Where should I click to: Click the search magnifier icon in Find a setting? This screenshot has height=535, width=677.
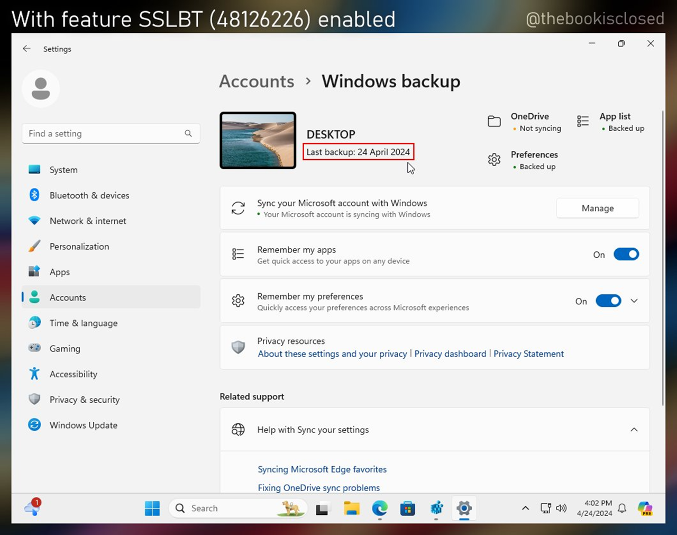[188, 133]
